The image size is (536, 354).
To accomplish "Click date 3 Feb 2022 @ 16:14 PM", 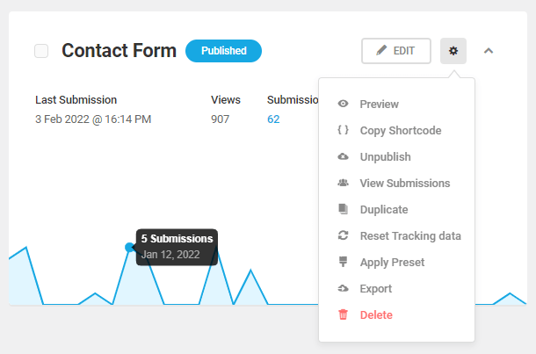I will click(x=93, y=119).
